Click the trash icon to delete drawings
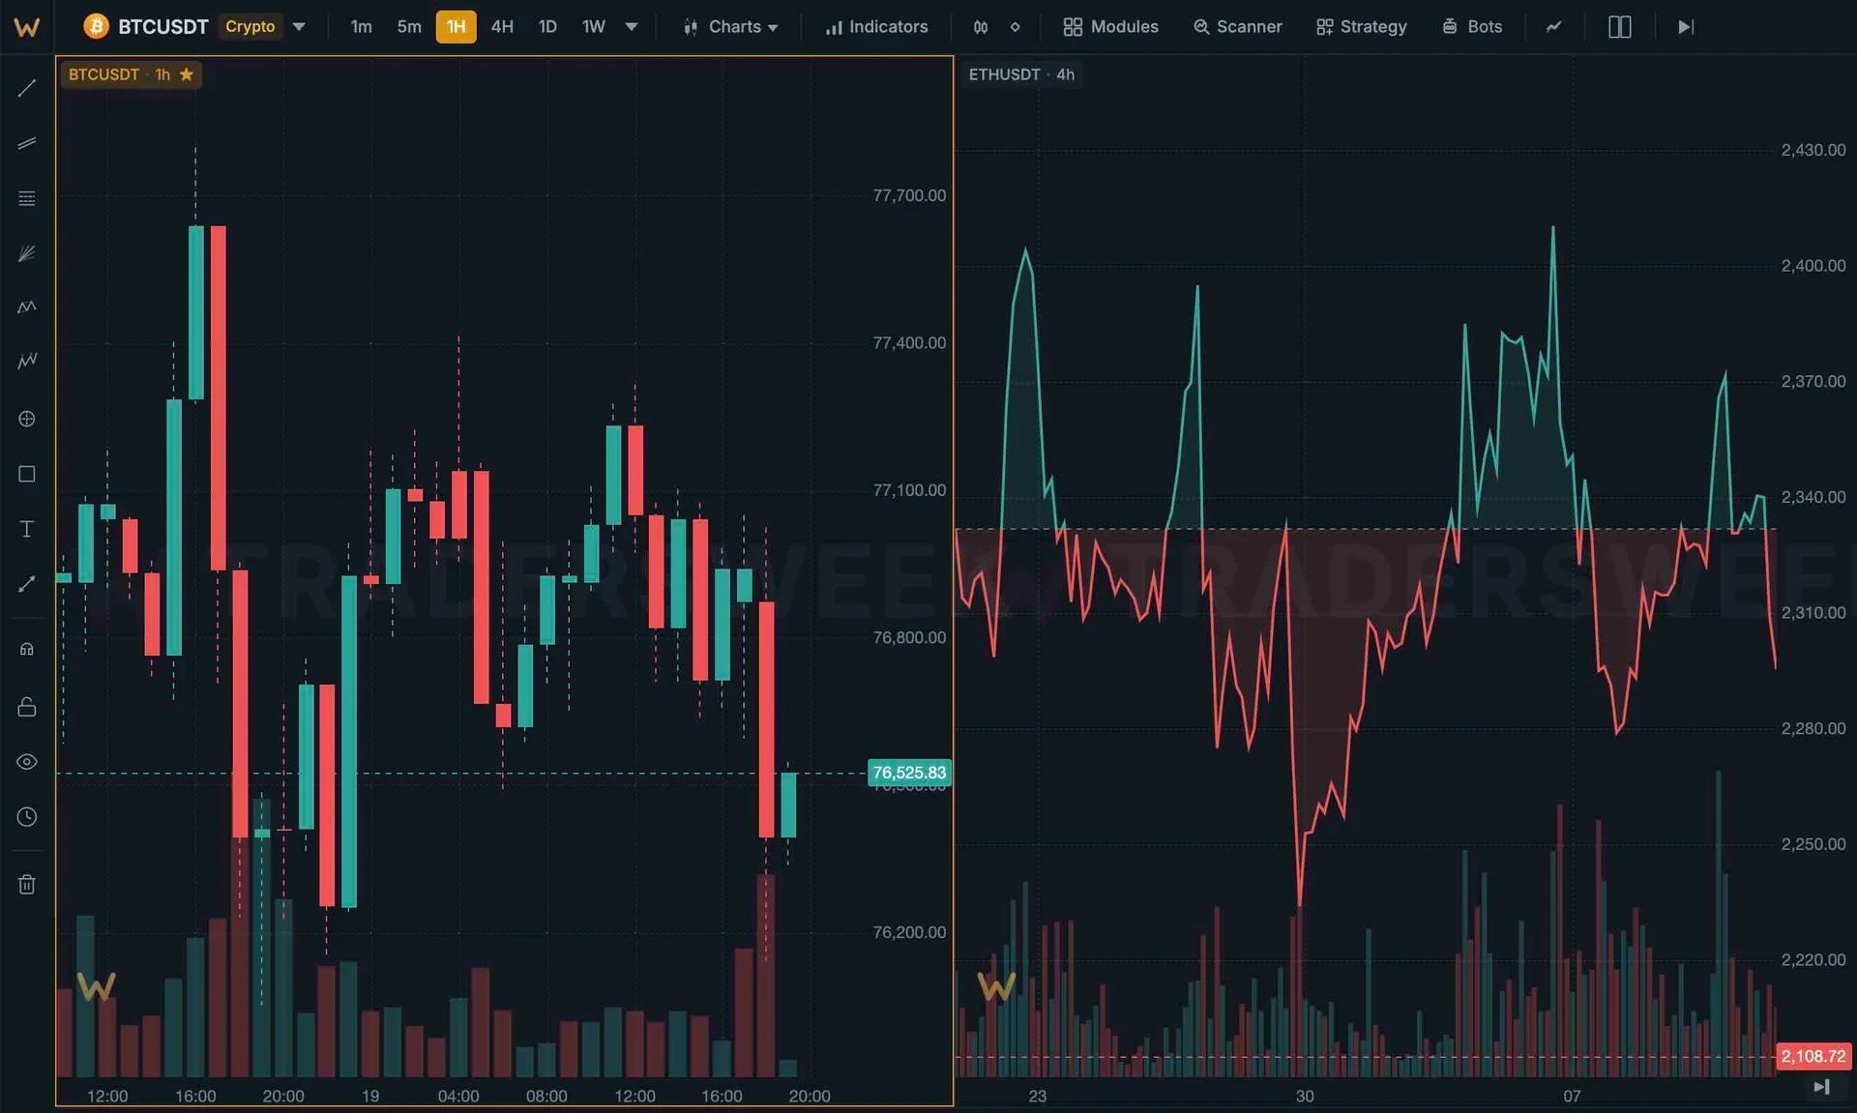Viewport: 1857px width, 1113px height. point(27,884)
